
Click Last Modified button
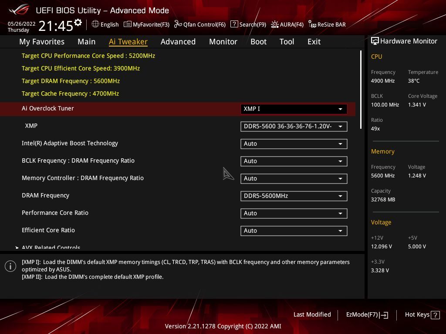(x=312, y=314)
